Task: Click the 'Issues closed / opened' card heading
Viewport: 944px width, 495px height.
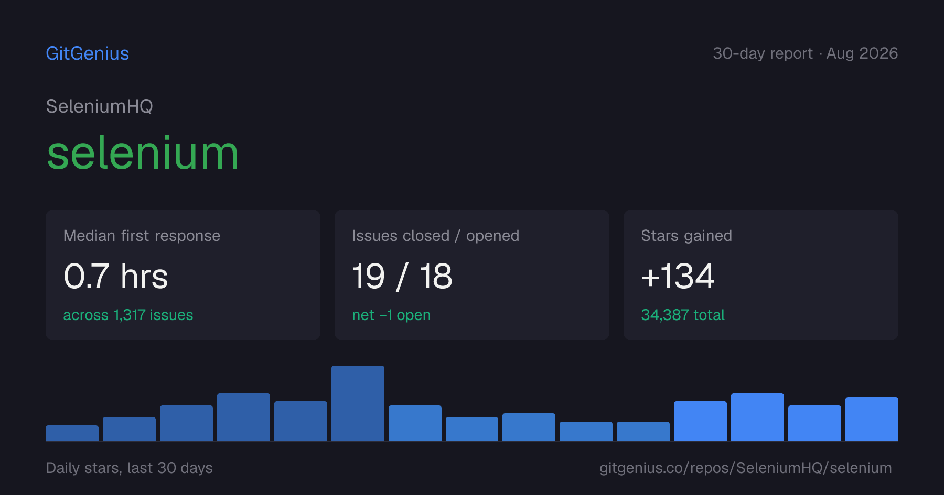Action: (x=435, y=236)
